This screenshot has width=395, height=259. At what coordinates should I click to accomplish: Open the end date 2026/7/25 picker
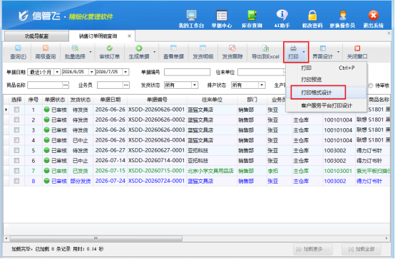[125, 72]
